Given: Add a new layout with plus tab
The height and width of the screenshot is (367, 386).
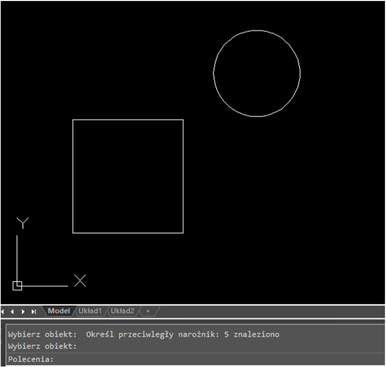Looking at the screenshot, I should [148, 311].
